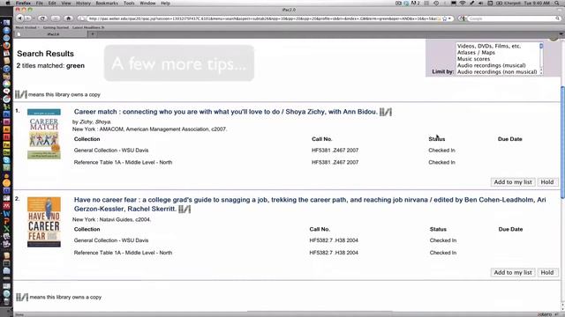This screenshot has width=565, height=317.
Task: Select Music scores limit option
Action: 473,59
